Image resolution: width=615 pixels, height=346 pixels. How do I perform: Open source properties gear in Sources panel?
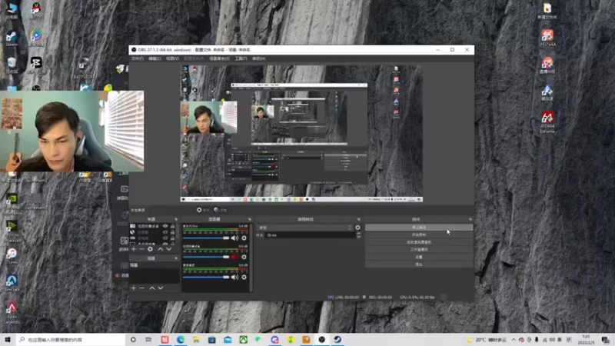150,249
